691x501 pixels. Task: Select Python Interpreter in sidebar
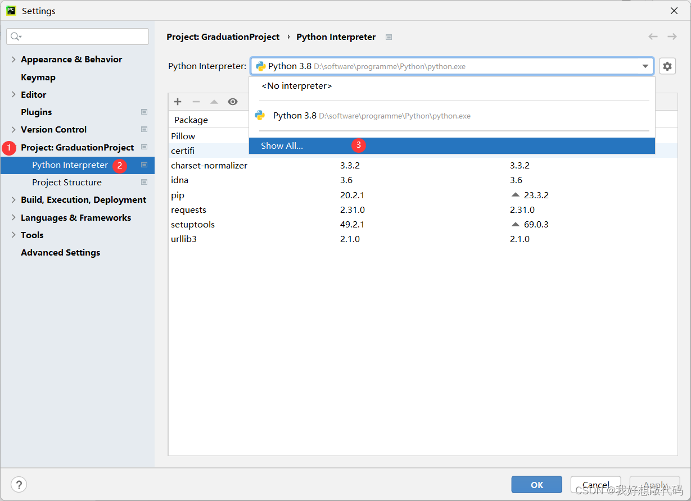[78, 165]
